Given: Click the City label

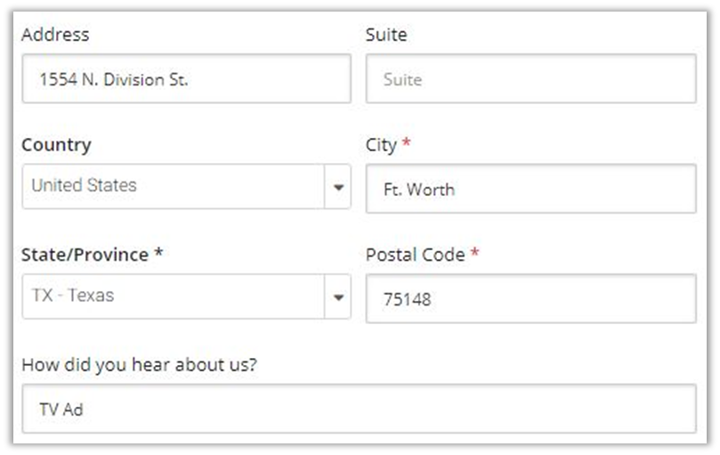Looking at the screenshot, I should point(381,145).
